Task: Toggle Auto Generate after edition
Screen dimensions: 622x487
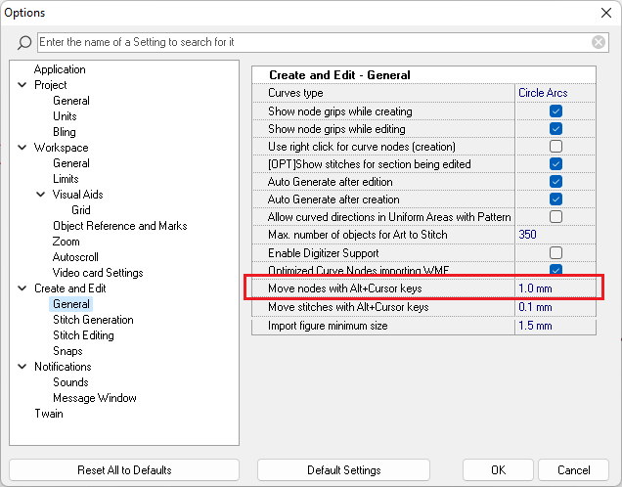Action: point(555,181)
